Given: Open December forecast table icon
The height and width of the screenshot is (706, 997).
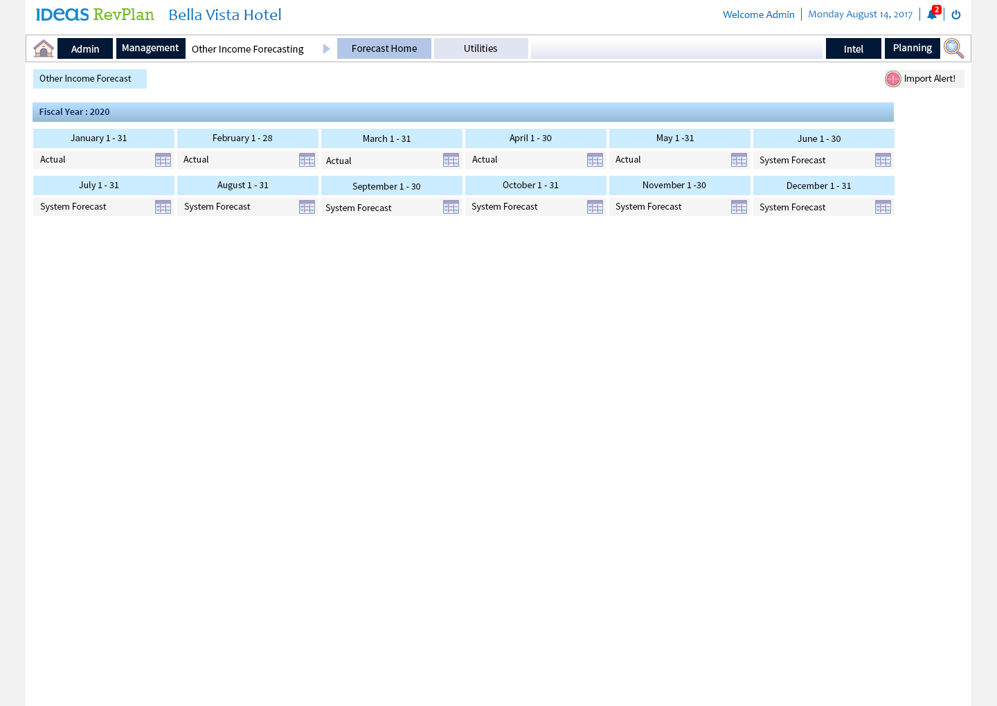Looking at the screenshot, I should point(883,207).
